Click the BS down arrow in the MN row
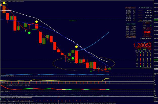158x104 pixels. pos(144,53)
